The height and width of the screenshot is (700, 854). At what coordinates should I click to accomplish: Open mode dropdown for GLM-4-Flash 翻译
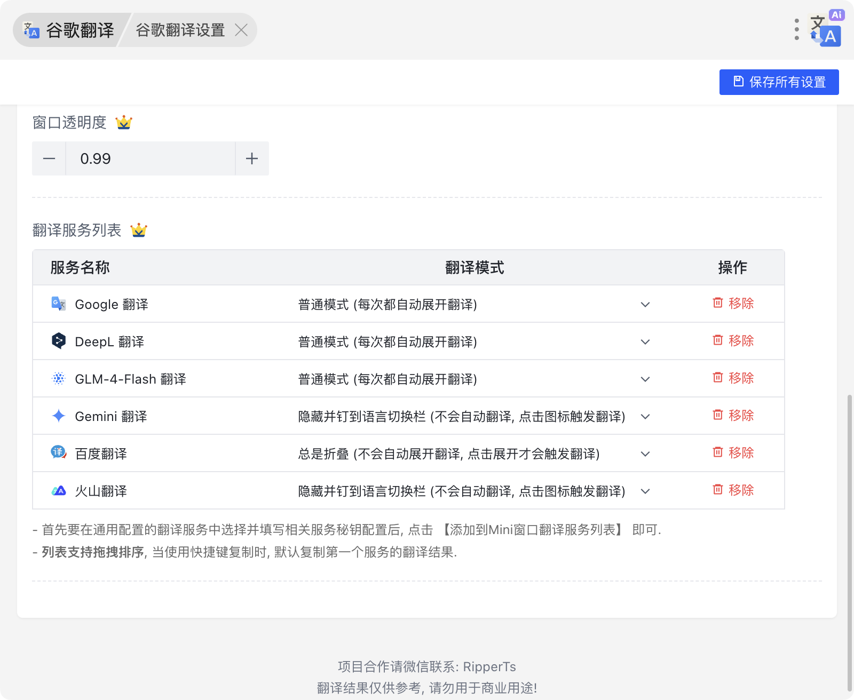[475, 379]
